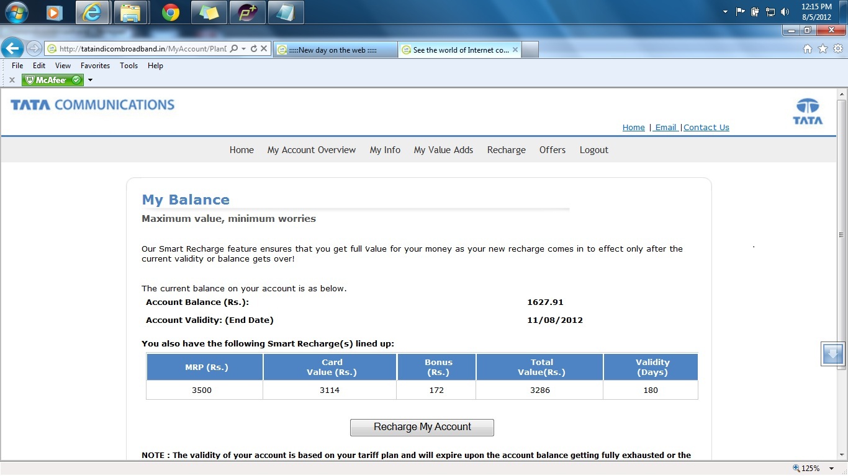Select 'See the world of Internet' tab
Screen dimensions: 848x476
[459, 50]
